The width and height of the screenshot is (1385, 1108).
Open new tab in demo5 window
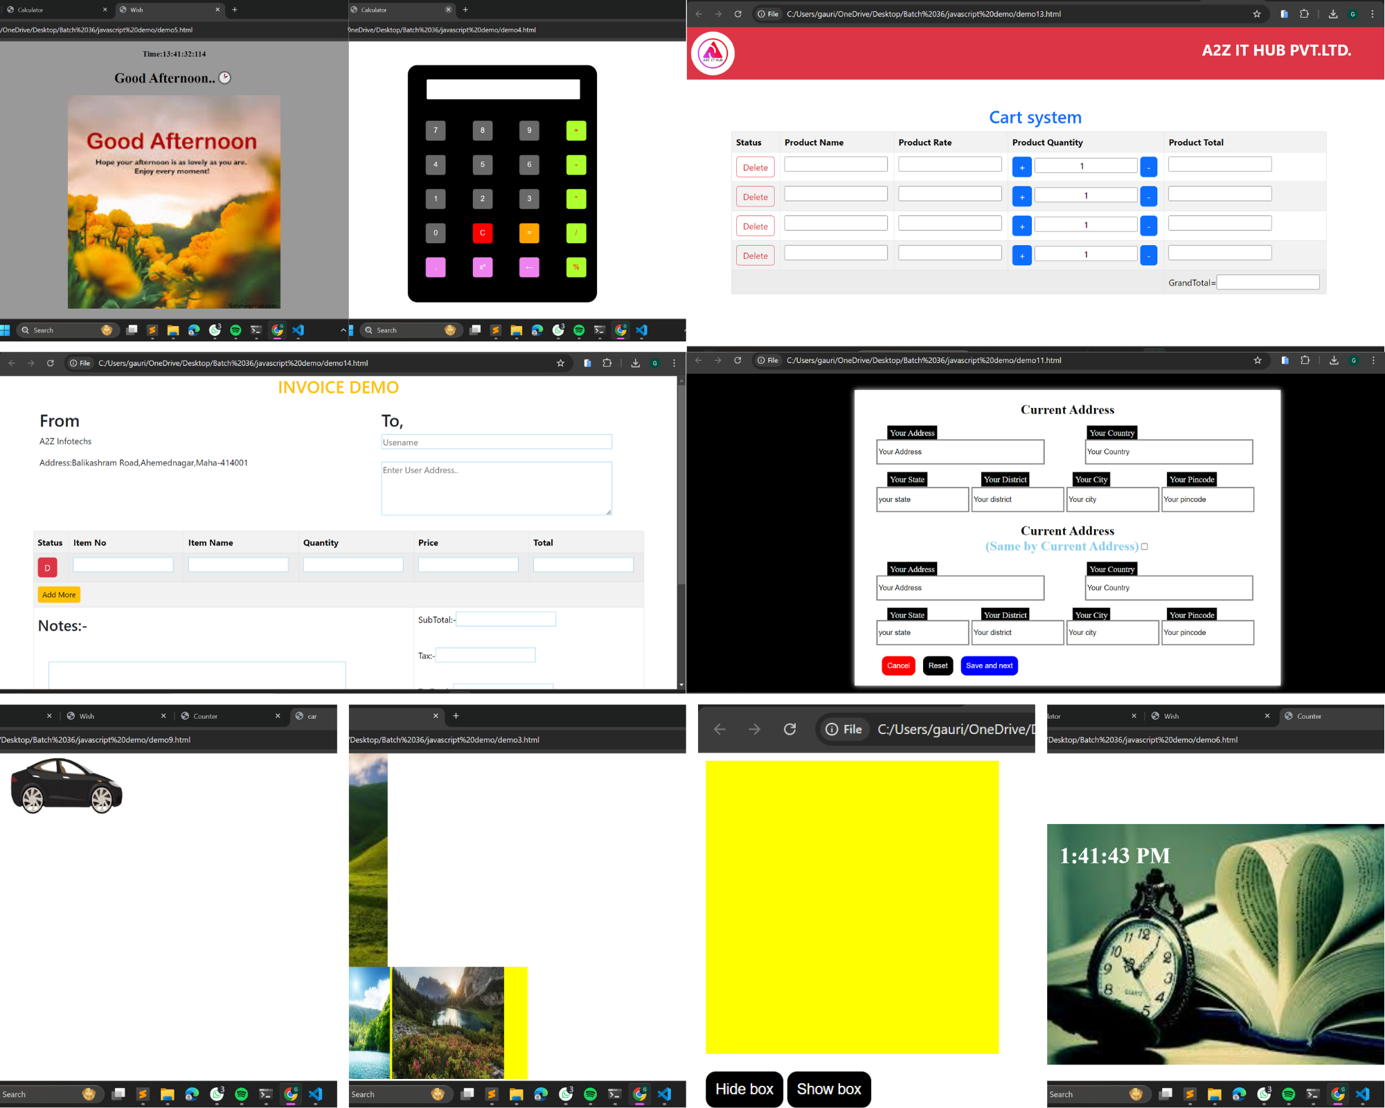coord(235,10)
